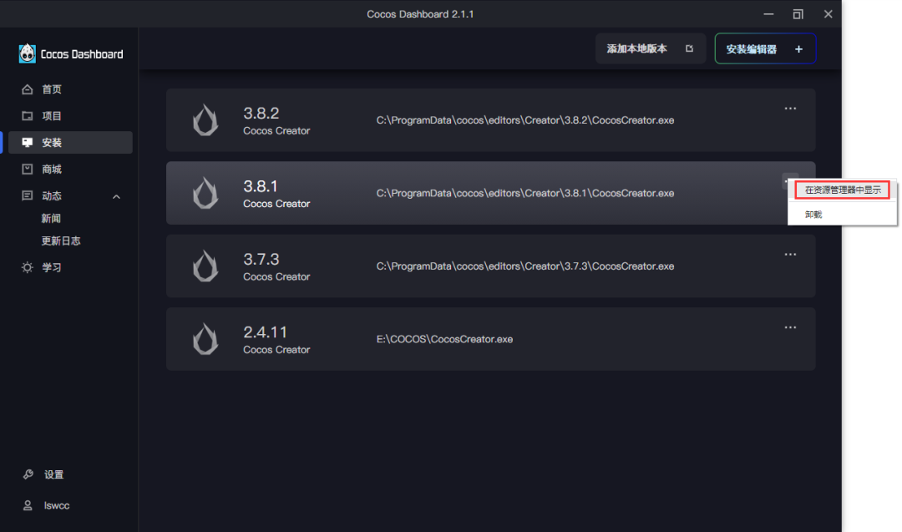Click the wrench icon beside 设置

(28, 474)
